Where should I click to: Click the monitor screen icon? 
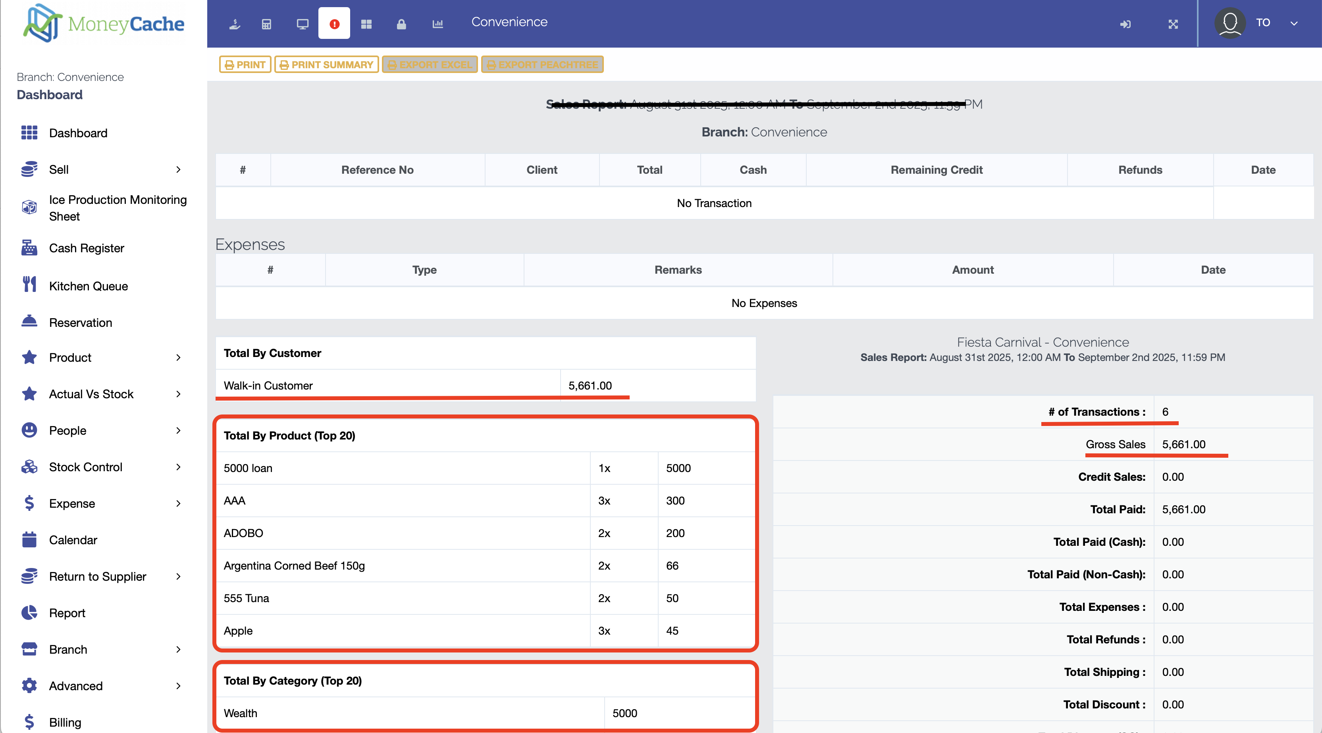coord(302,23)
